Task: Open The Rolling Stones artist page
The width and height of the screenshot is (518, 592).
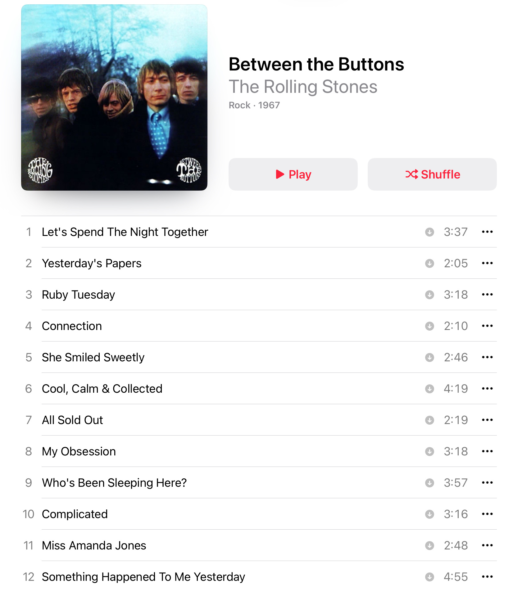Action: pyautogui.click(x=303, y=87)
